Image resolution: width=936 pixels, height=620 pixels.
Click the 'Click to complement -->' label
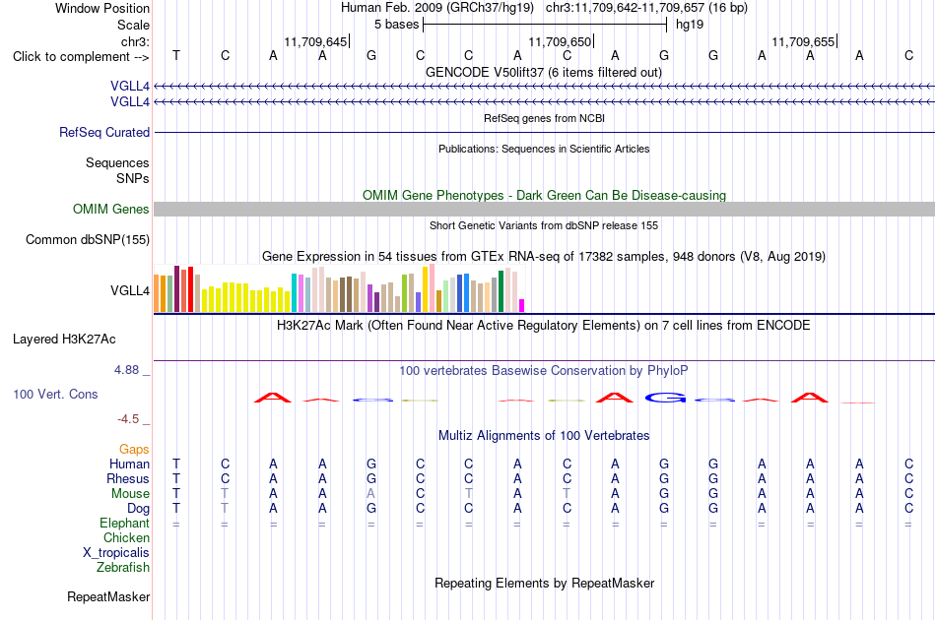point(81,57)
